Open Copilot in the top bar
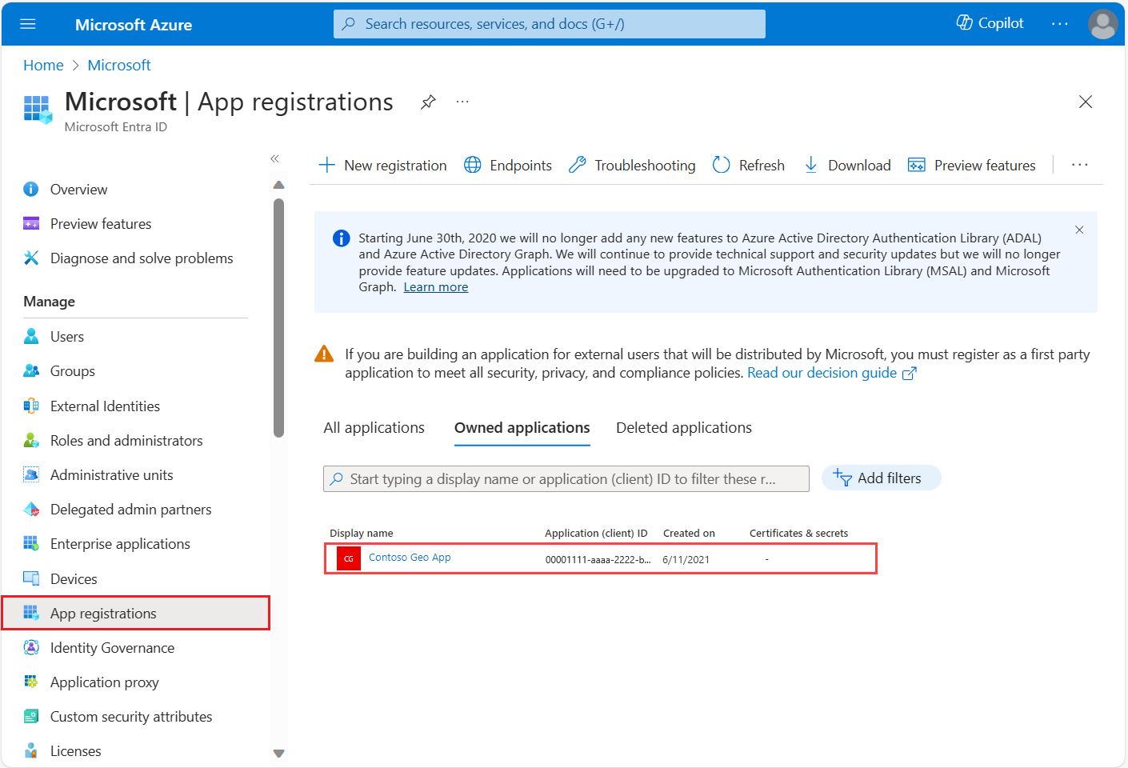Viewport: 1128px width, 768px height. [x=989, y=22]
